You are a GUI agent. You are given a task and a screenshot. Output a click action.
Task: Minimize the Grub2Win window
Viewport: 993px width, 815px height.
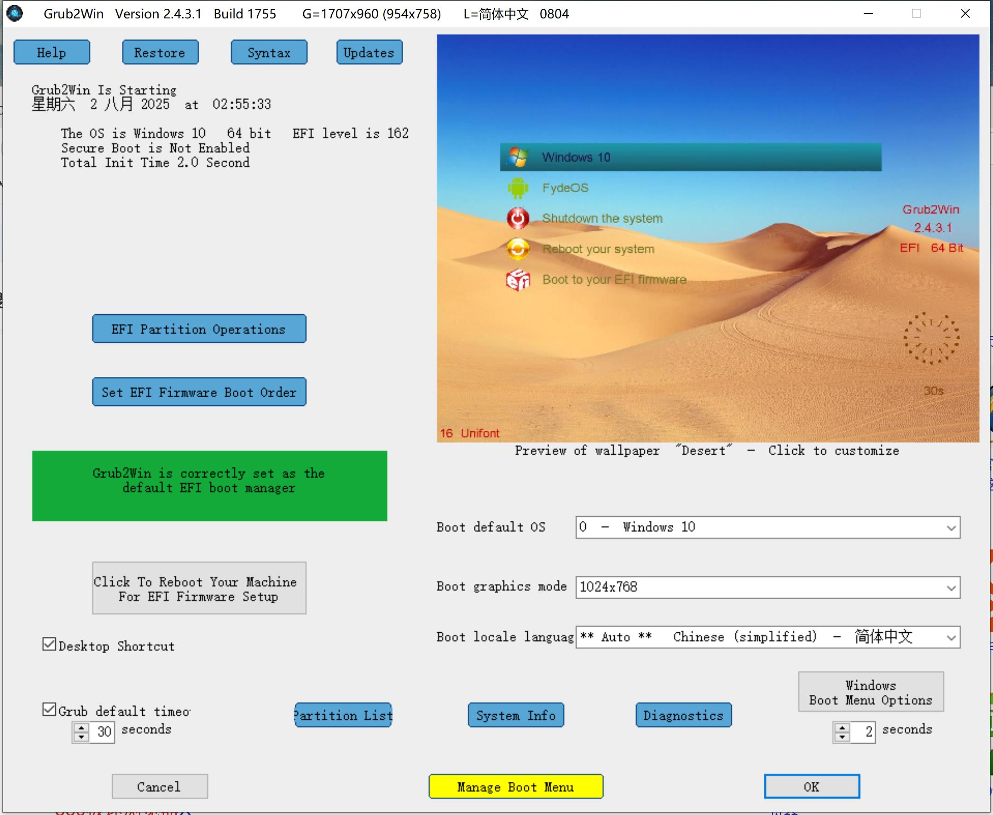tap(868, 13)
